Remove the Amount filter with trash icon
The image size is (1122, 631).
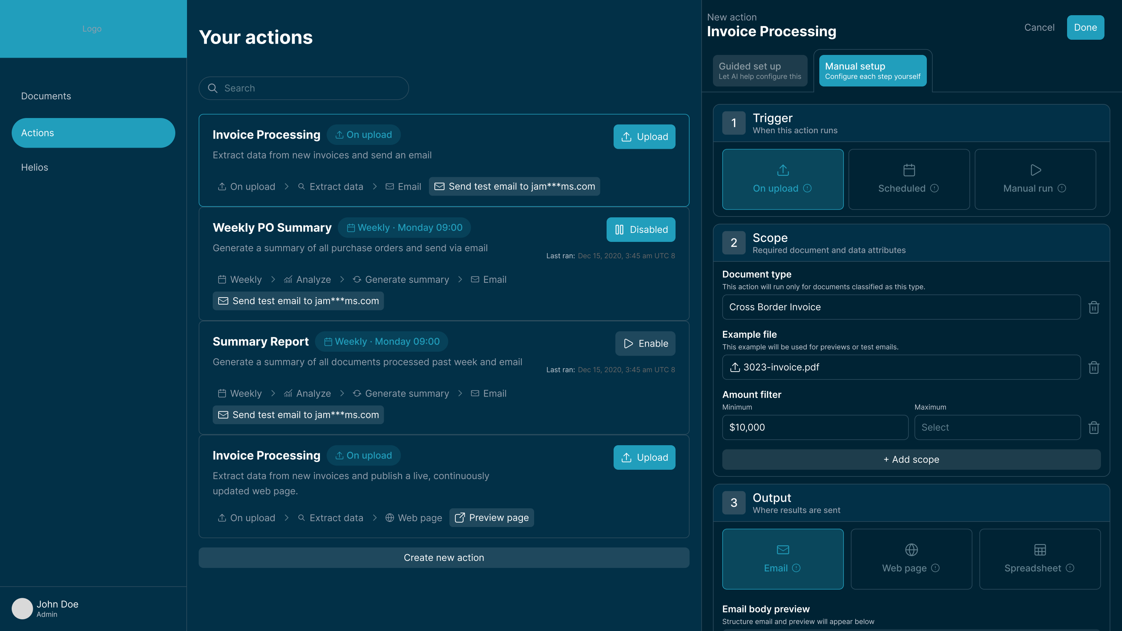[1094, 428]
